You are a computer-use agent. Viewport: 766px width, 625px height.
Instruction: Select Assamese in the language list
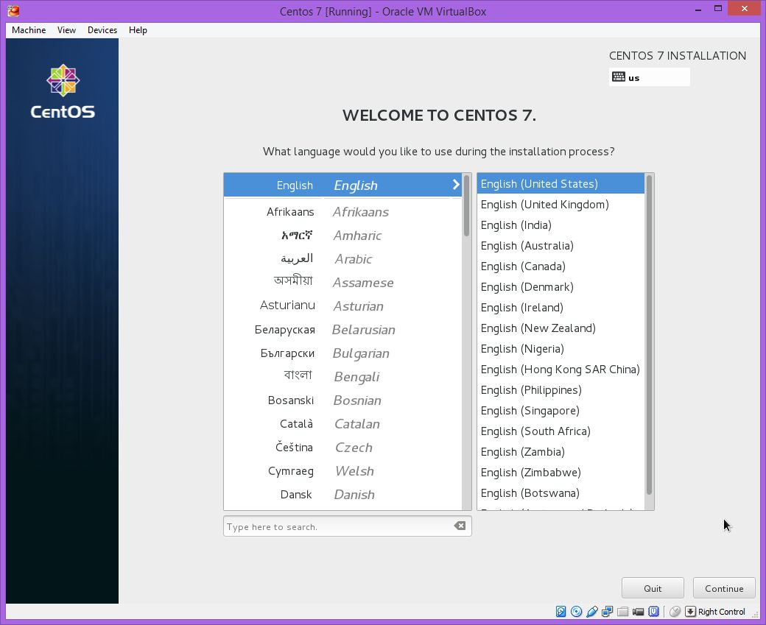click(342, 282)
